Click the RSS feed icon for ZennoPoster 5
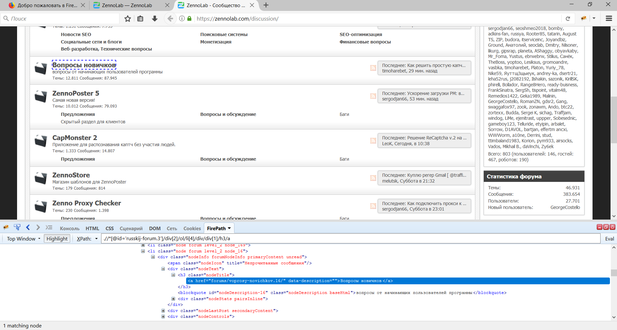This screenshot has width=617, height=330. coord(373,96)
